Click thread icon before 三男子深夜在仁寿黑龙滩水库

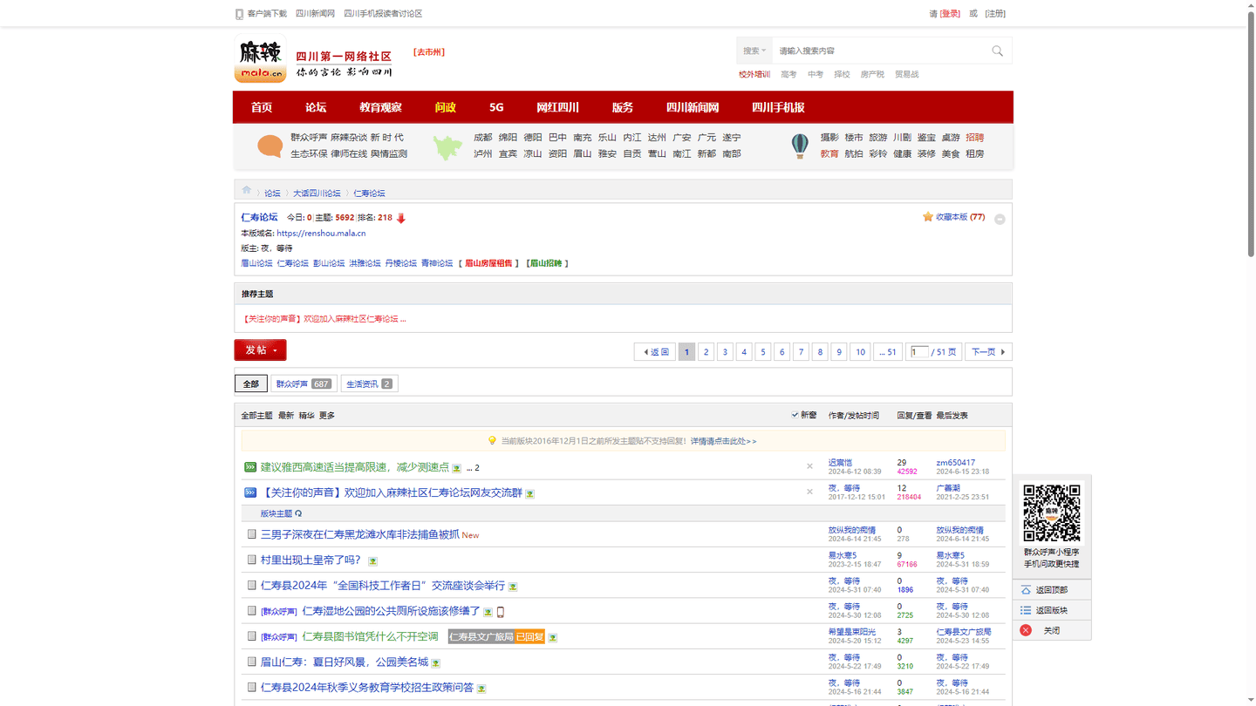pyautogui.click(x=251, y=534)
